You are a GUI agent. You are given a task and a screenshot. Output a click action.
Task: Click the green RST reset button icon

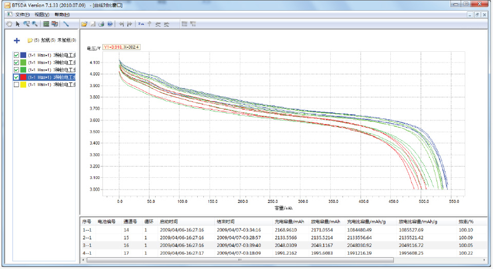[46, 24]
